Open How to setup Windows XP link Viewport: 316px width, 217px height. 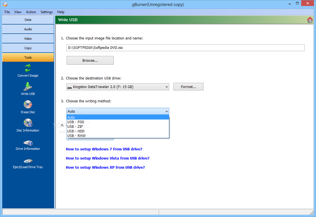pyautogui.click(x=105, y=168)
